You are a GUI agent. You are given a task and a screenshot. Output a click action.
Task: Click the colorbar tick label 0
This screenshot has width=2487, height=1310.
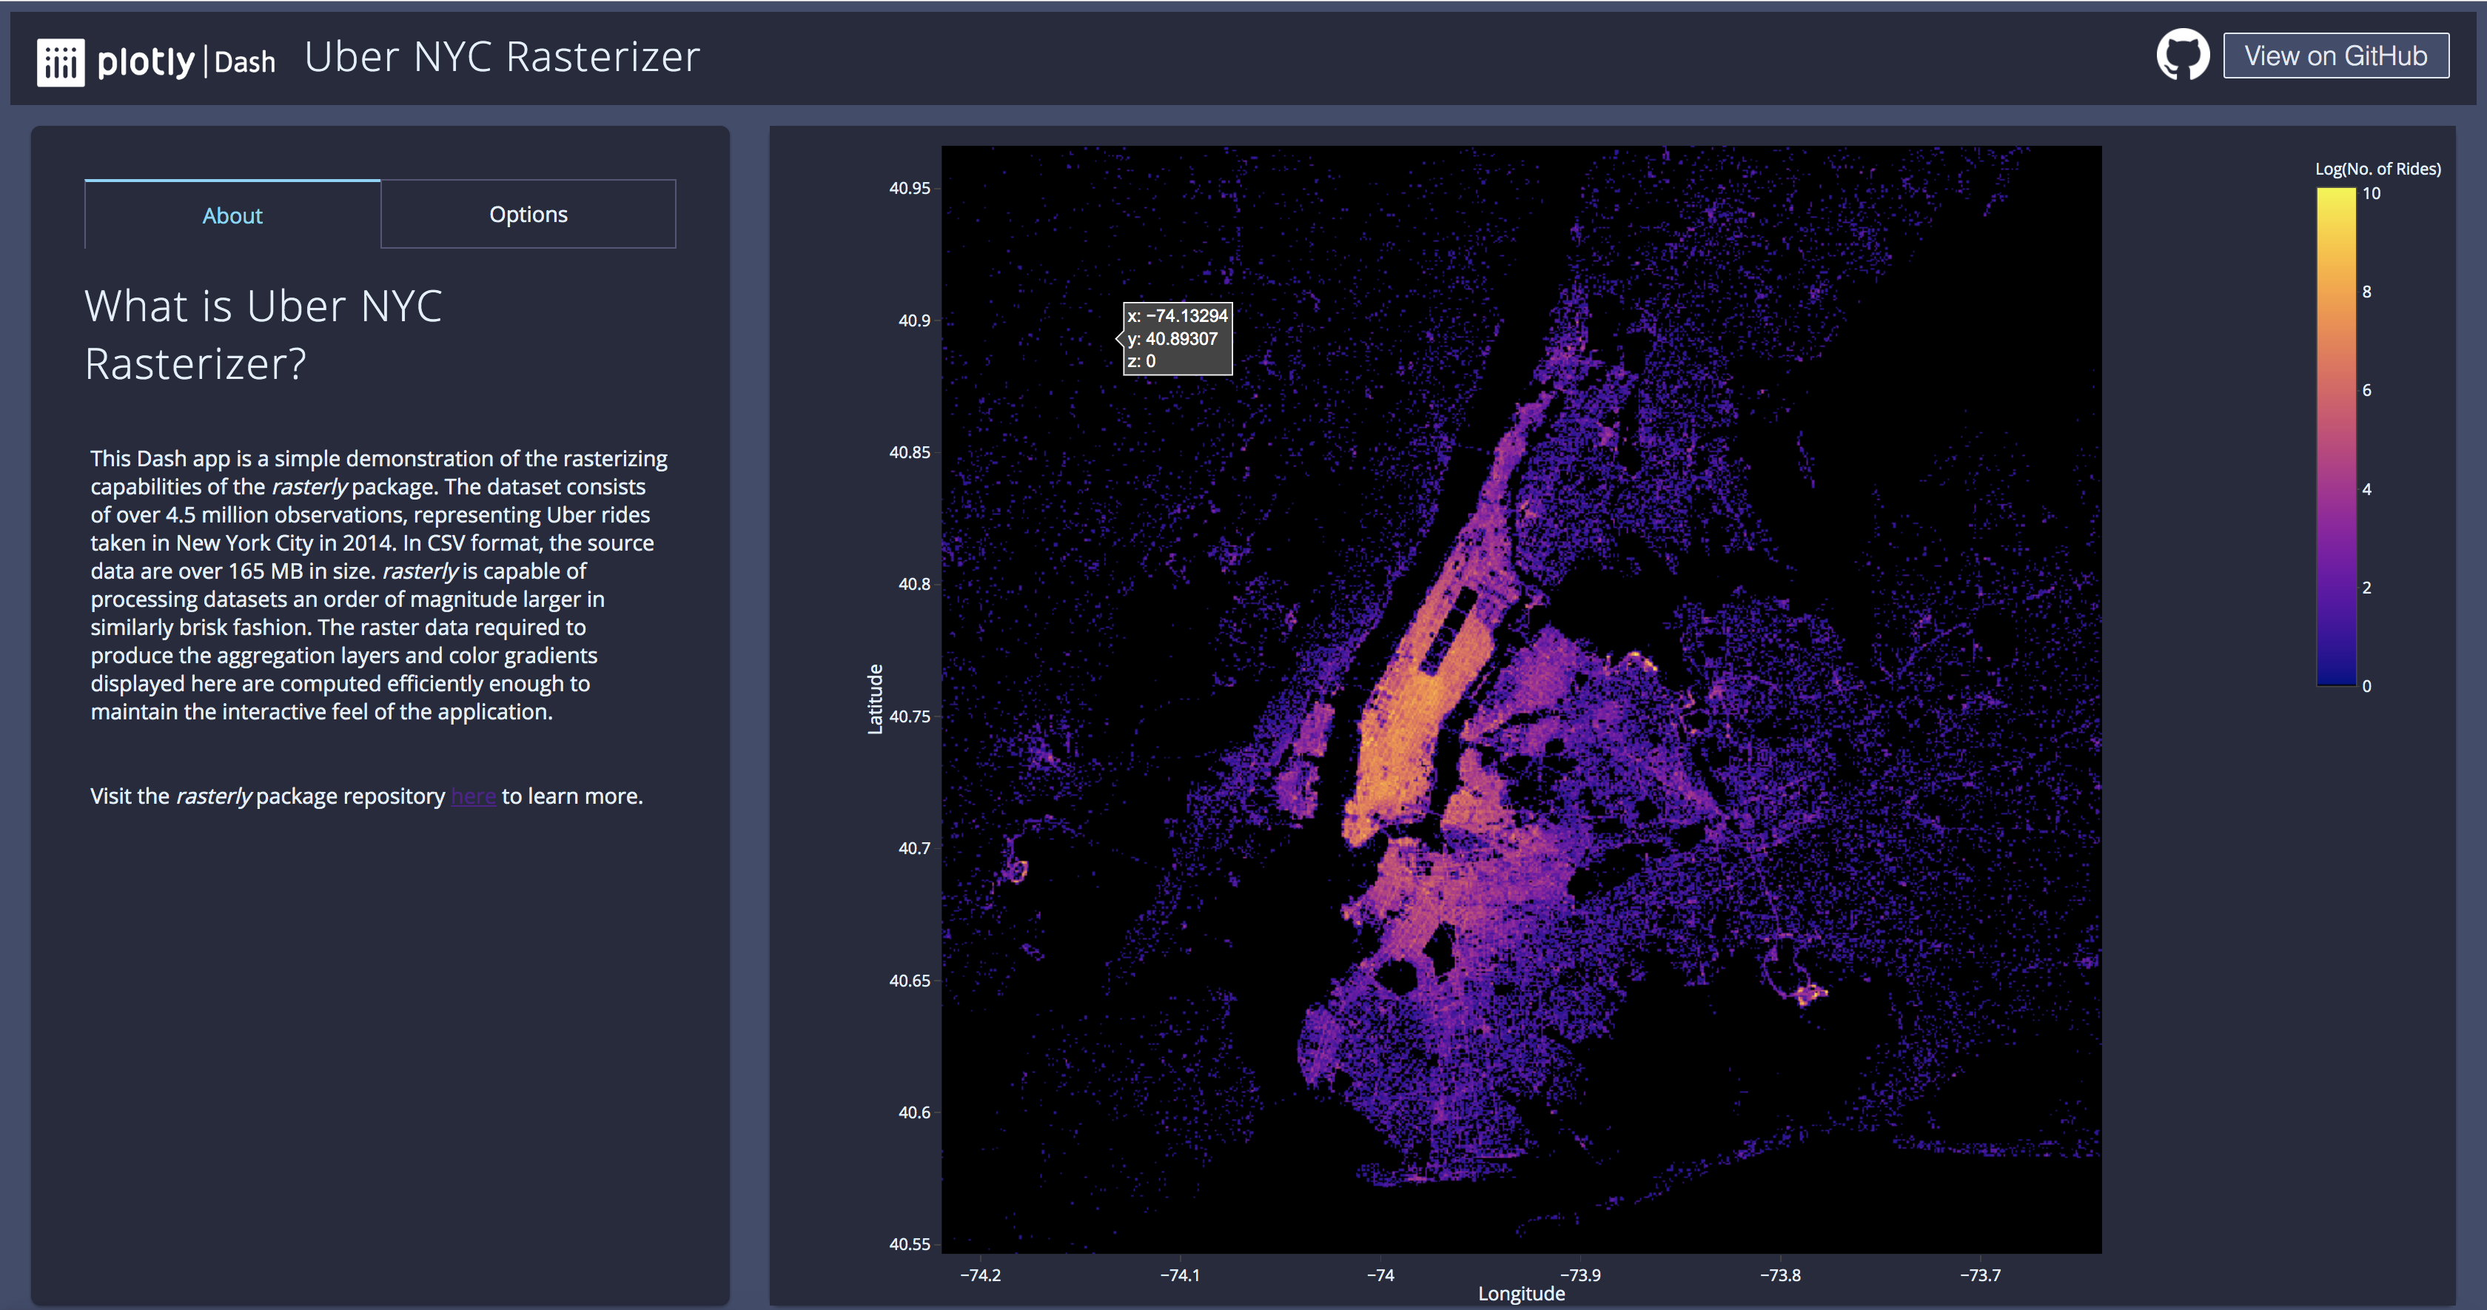(x=2366, y=686)
